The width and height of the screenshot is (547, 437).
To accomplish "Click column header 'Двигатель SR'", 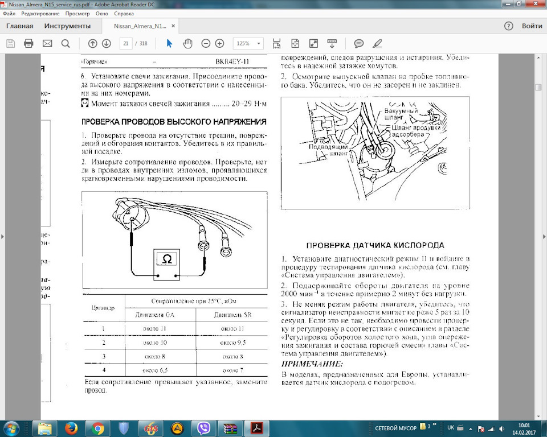I will (x=232, y=315).
